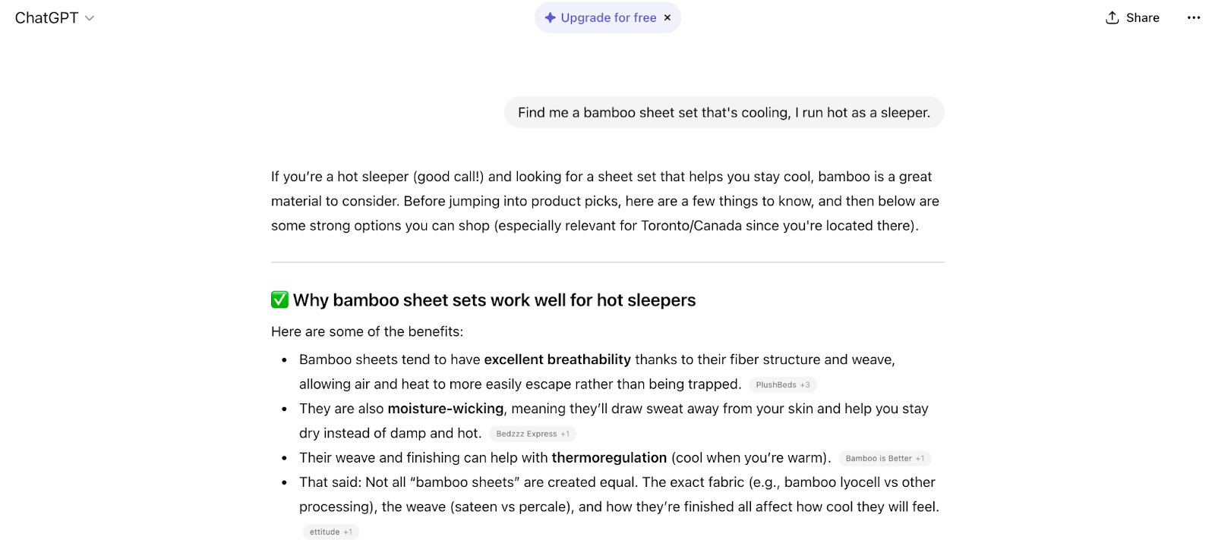Open the PlushBeds +3 source citation
1215x549 pixels.
tap(783, 384)
